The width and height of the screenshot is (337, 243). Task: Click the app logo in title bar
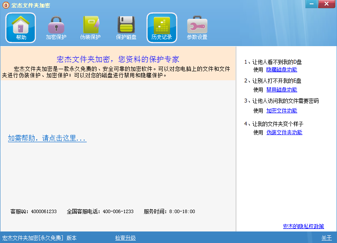point(6,5)
